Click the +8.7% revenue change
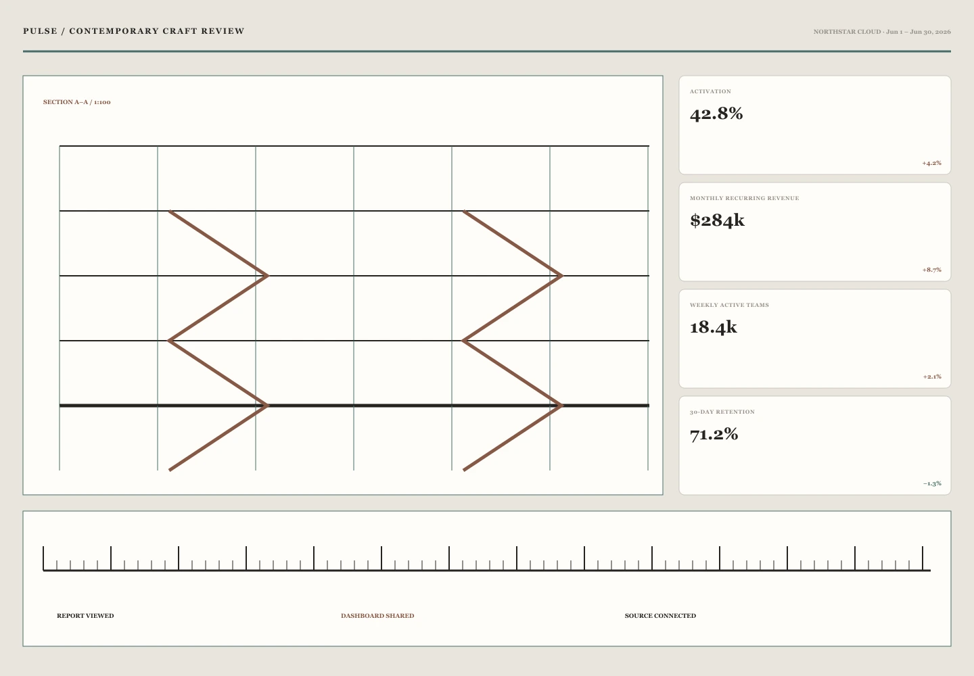The image size is (974, 676). 931,270
